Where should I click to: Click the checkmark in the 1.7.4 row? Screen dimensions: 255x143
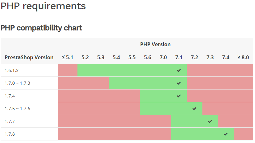pyautogui.click(x=179, y=96)
